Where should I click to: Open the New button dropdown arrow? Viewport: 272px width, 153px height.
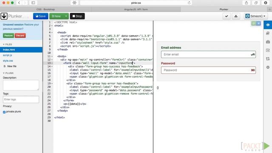click(x=66, y=16)
